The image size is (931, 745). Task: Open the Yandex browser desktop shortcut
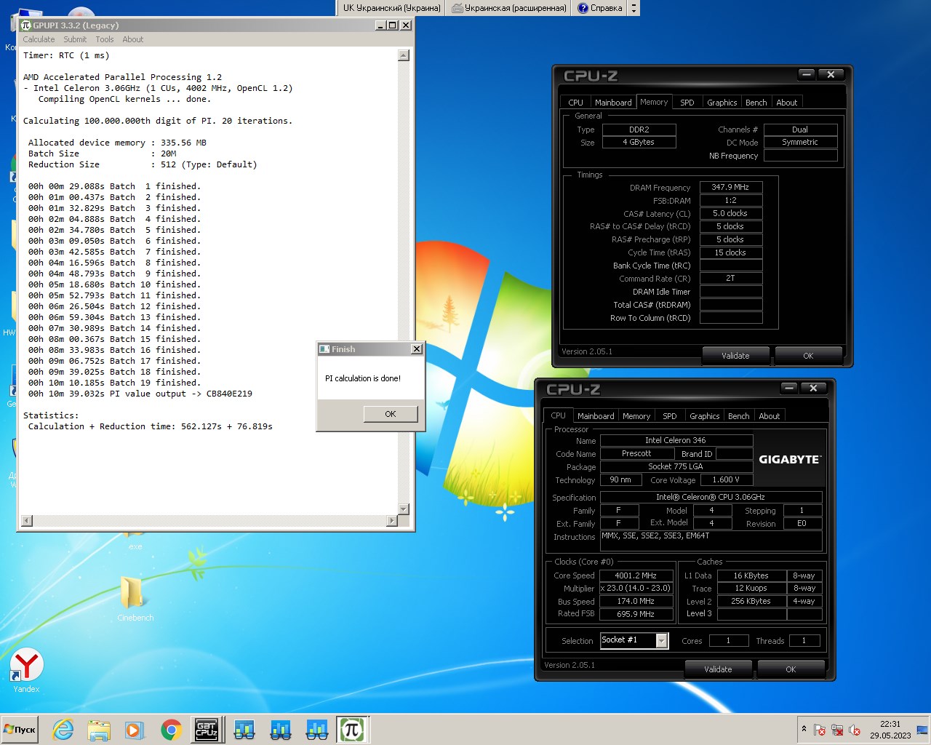pyautogui.click(x=26, y=669)
